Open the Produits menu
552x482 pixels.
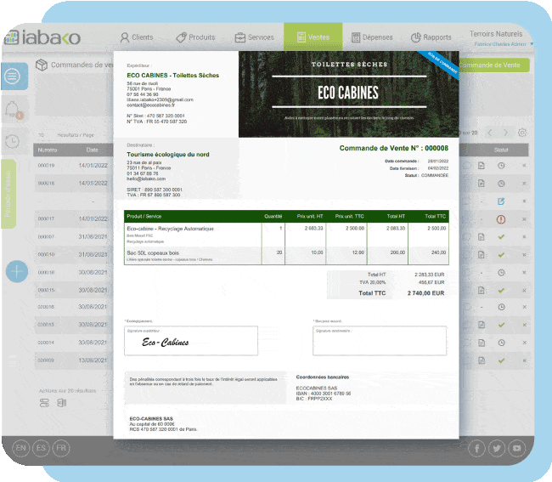click(x=195, y=37)
